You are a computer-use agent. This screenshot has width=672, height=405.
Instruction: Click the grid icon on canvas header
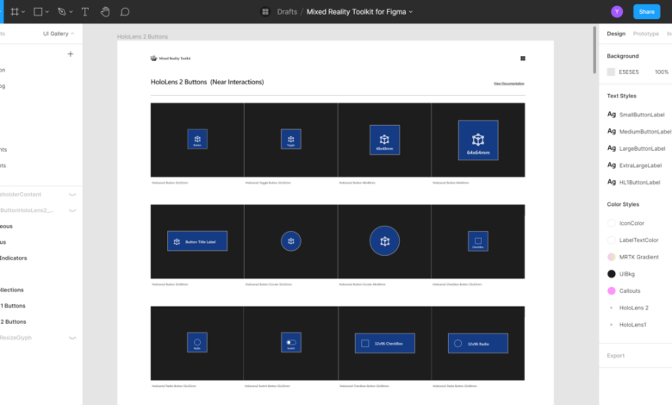click(x=522, y=59)
